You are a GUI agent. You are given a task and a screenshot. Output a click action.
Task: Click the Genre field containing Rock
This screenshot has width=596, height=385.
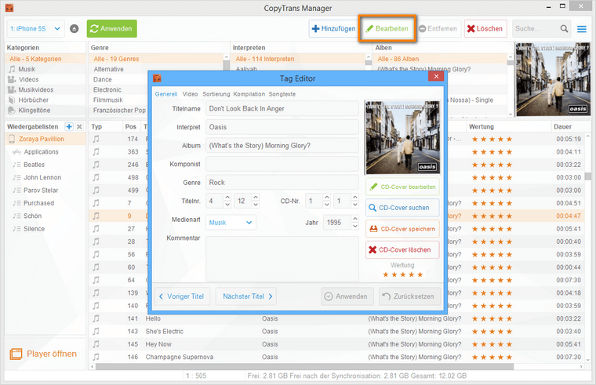pyautogui.click(x=282, y=183)
